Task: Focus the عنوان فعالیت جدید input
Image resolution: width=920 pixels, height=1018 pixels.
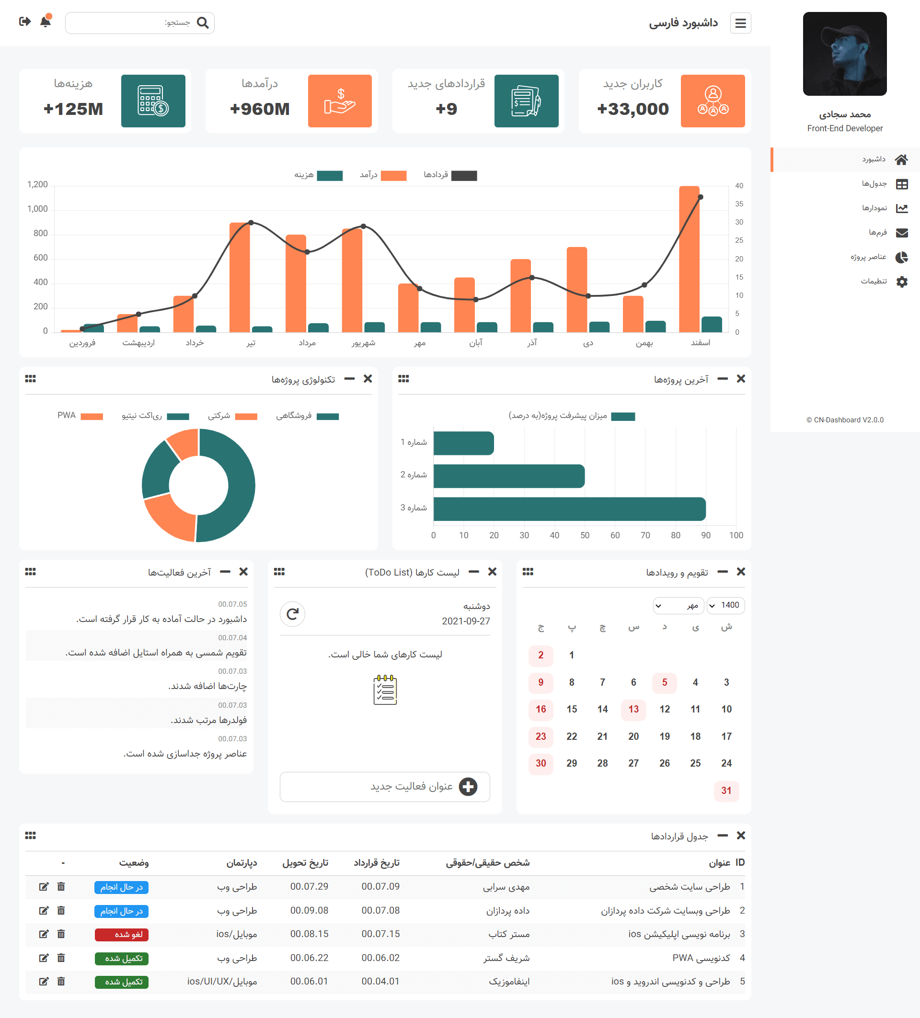Action: (385, 787)
